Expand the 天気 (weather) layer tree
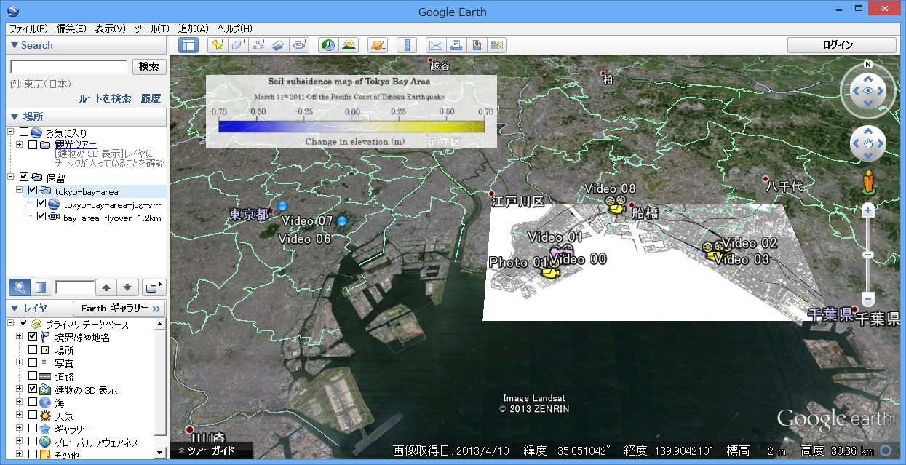906x465 pixels. pyautogui.click(x=19, y=416)
